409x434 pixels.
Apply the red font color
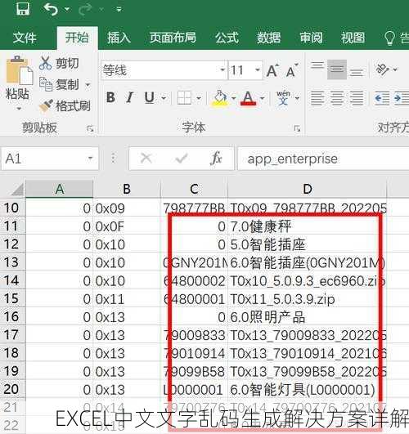tap(249, 98)
